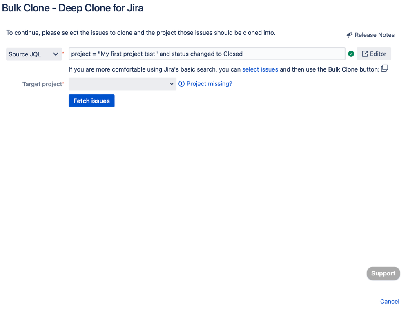This screenshot has width=408, height=311.
Task: Click the Bulk Clone - Deep Clone heading
Action: [x=73, y=8]
